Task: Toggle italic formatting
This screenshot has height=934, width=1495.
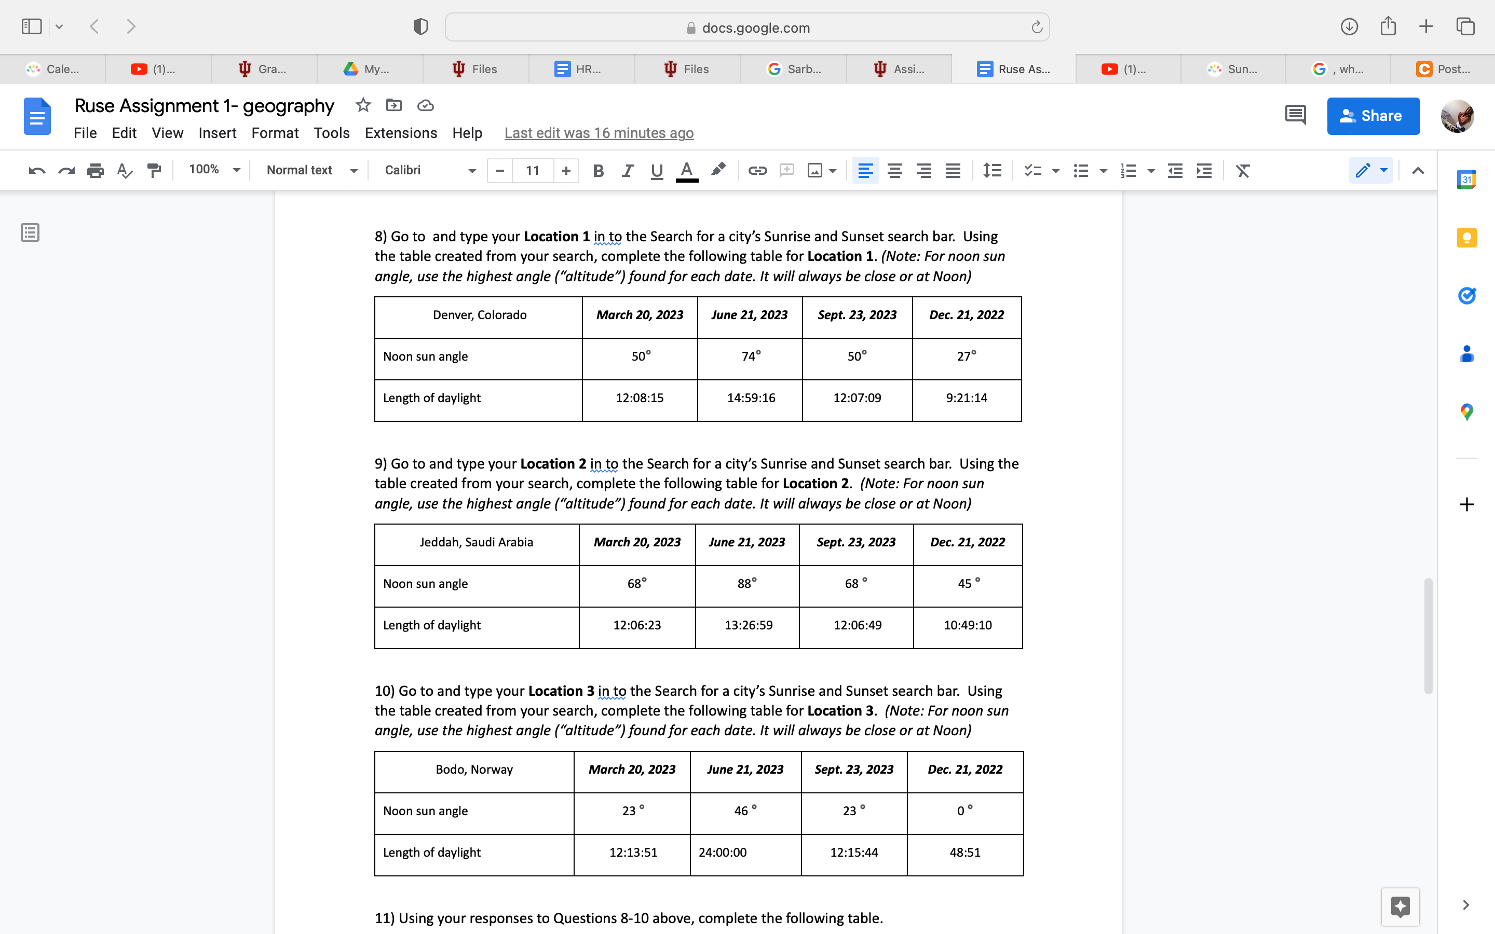Action: pos(627,171)
